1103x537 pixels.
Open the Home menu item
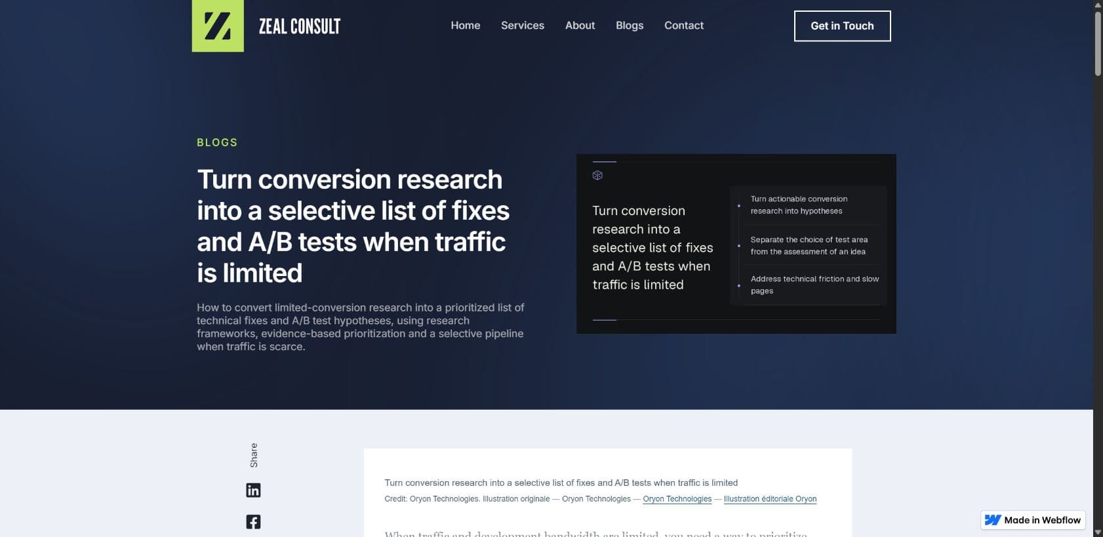click(x=466, y=26)
